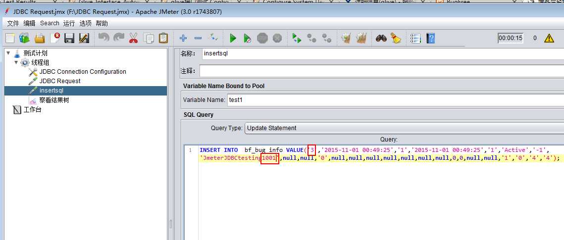Click the Function Helper list icon

[x=415, y=38]
